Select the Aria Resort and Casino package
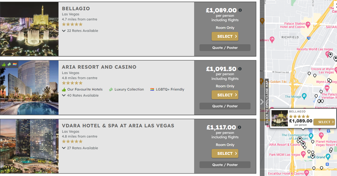The image size is (337, 176). pyautogui.click(x=225, y=95)
